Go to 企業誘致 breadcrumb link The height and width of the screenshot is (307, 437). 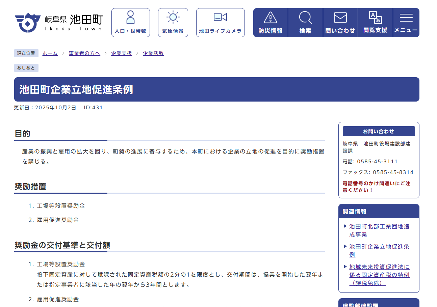click(x=153, y=53)
